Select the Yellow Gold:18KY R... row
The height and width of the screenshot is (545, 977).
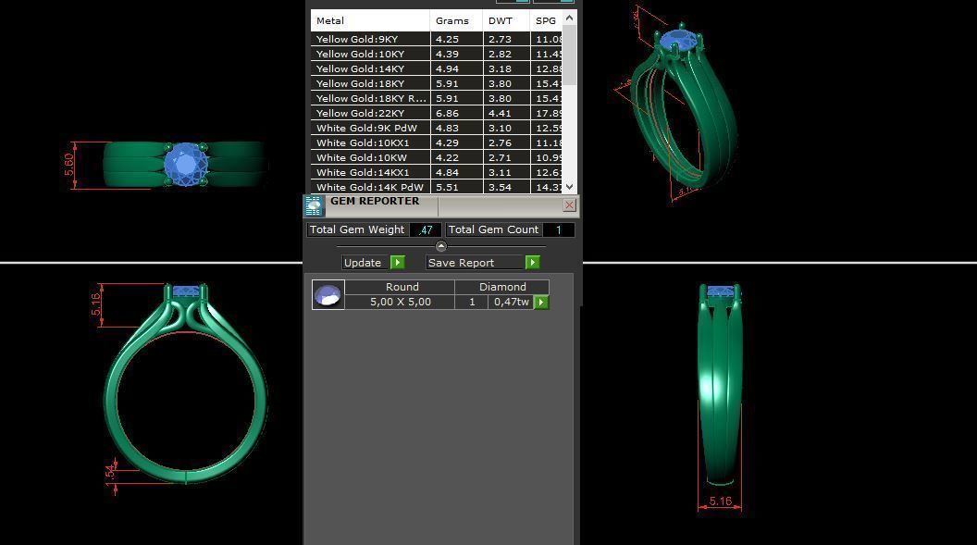[437, 98]
